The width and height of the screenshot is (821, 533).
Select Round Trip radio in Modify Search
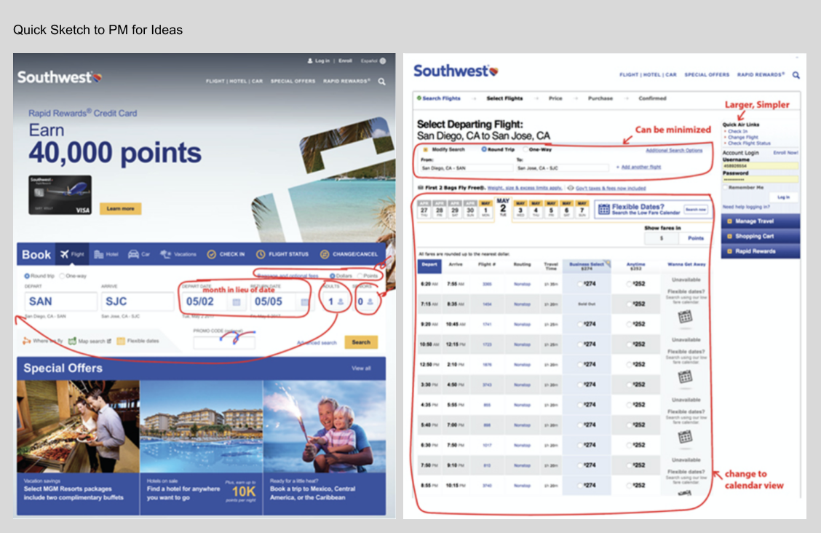tap(484, 149)
